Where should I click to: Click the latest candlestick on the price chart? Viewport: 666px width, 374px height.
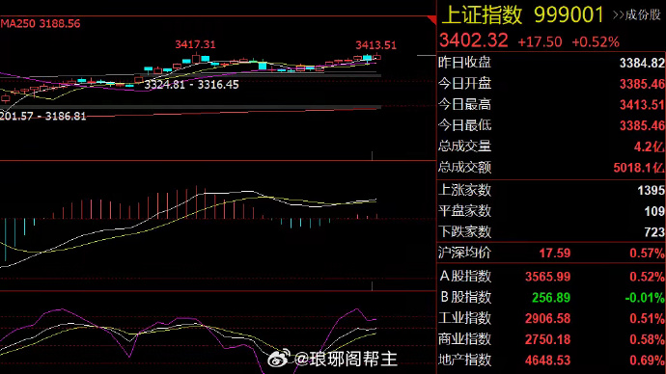(376, 58)
